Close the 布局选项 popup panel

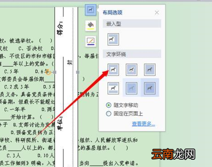[157, 13]
